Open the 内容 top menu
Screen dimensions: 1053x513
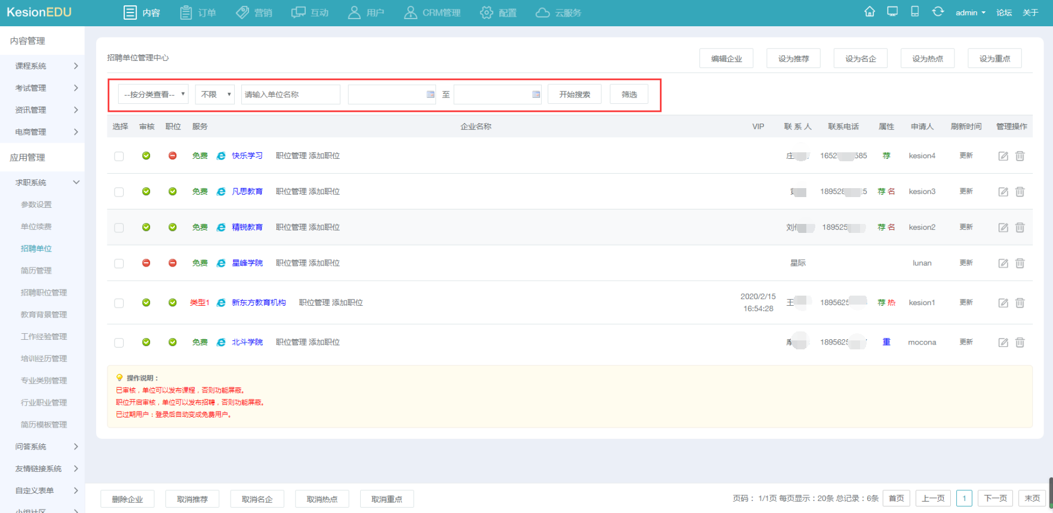coord(142,13)
